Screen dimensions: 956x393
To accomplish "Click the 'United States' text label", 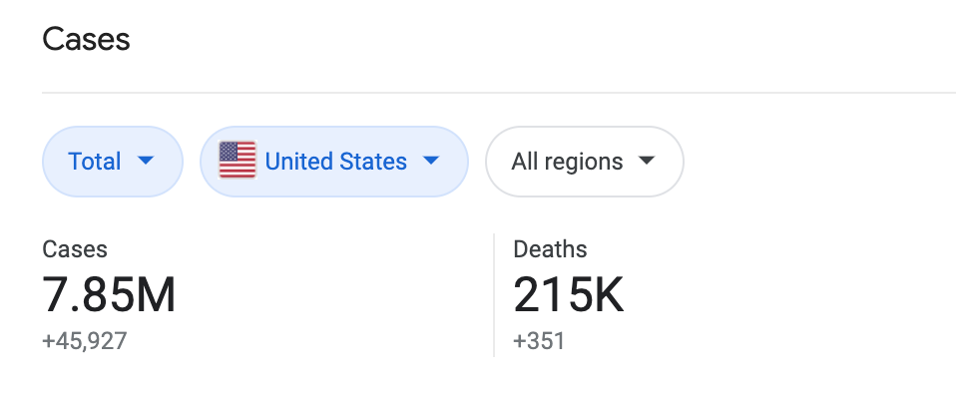I will coord(336,162).
